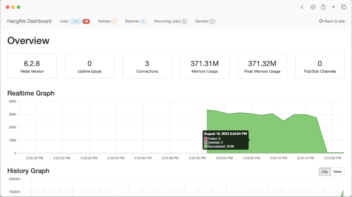Click the Retries count badge 1
Screen dimensions: 352x197
click(114, 21)
